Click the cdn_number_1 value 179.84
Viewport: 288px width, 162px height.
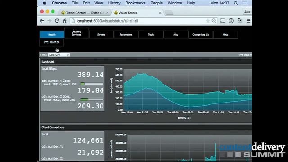coord(90,90)
